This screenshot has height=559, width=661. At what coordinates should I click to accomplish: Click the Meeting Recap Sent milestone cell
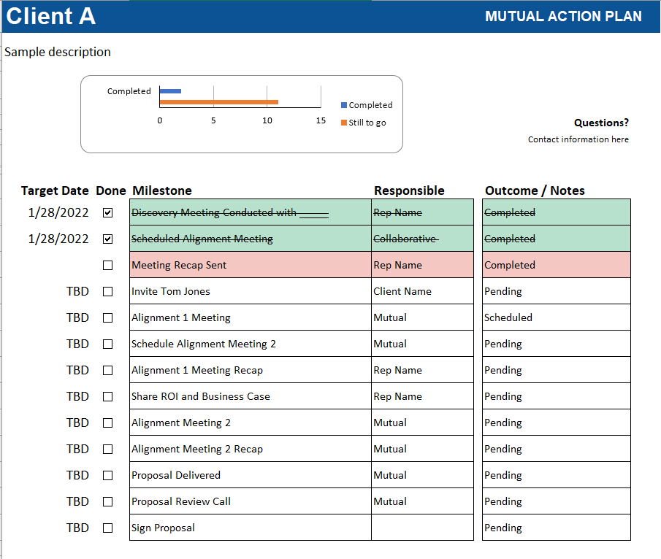pos(251,265)
